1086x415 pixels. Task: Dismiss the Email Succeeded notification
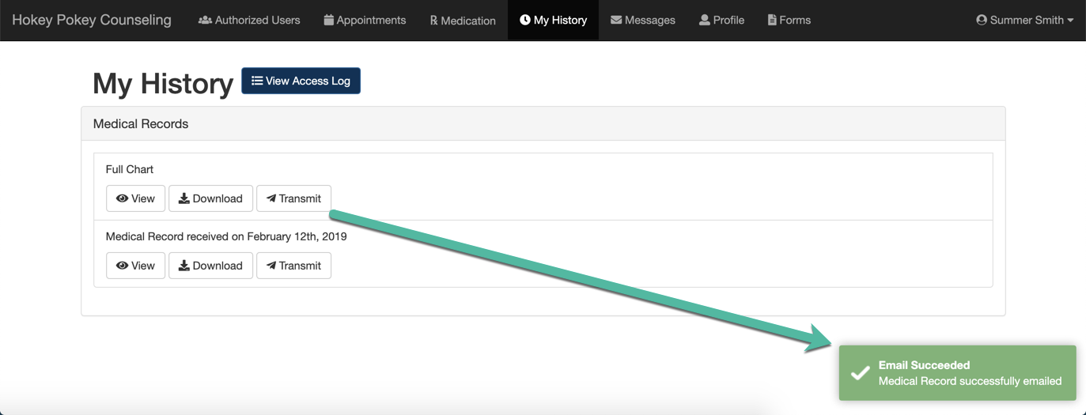957,373
